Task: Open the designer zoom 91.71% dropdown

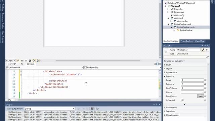Action: tap(15, 61)
